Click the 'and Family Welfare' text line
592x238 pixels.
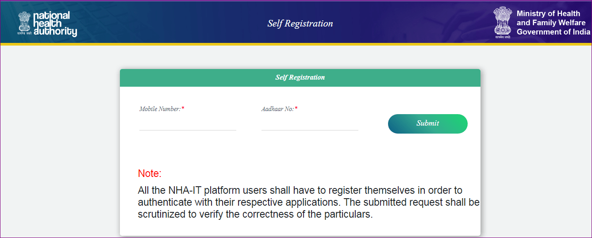point(551,23)
